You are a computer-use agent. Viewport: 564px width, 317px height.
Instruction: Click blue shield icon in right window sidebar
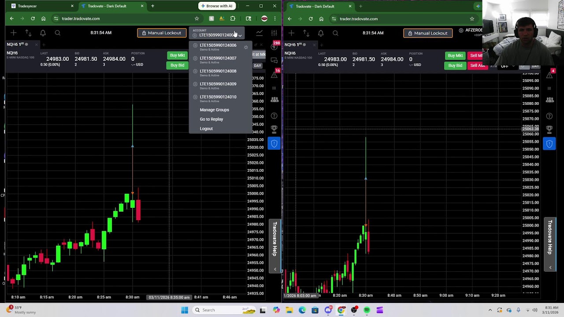549,144
